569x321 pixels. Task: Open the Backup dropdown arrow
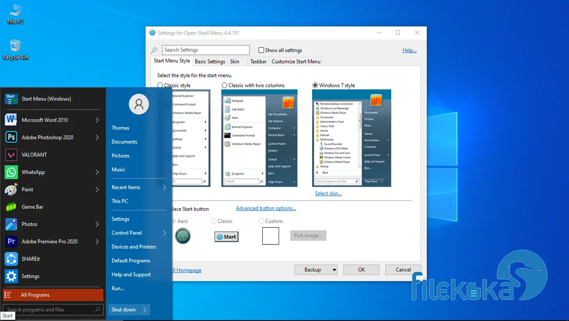334,270
